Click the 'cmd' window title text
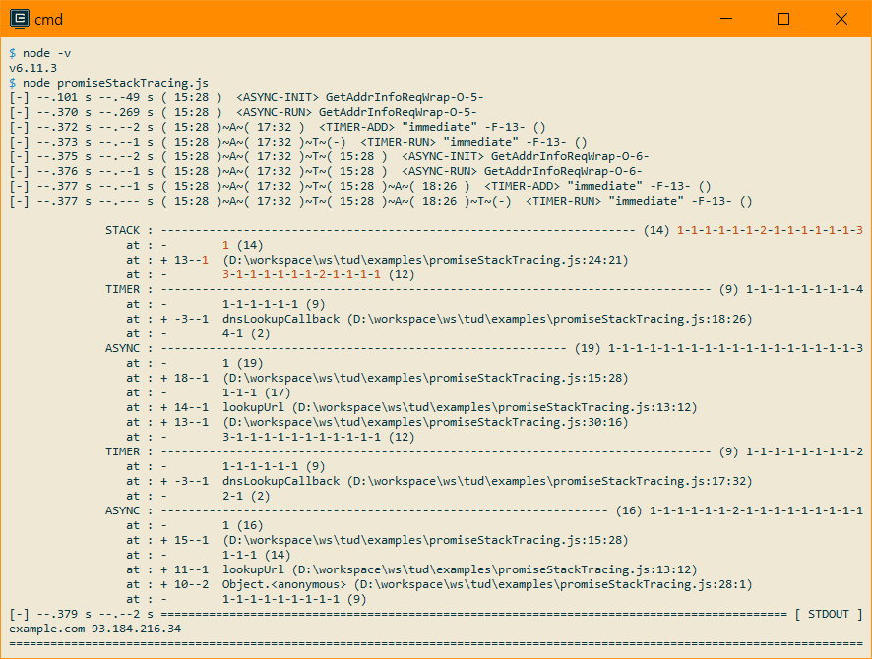 click(x=48, y=20)
